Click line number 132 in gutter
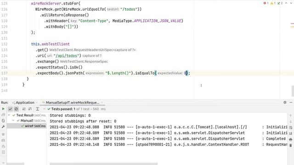 [4, 44]
